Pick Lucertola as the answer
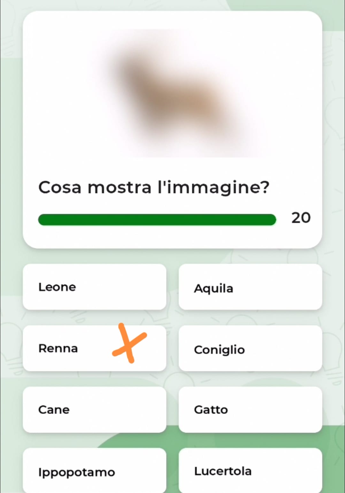This screenshot has width=345, height=493. point(250,471)
